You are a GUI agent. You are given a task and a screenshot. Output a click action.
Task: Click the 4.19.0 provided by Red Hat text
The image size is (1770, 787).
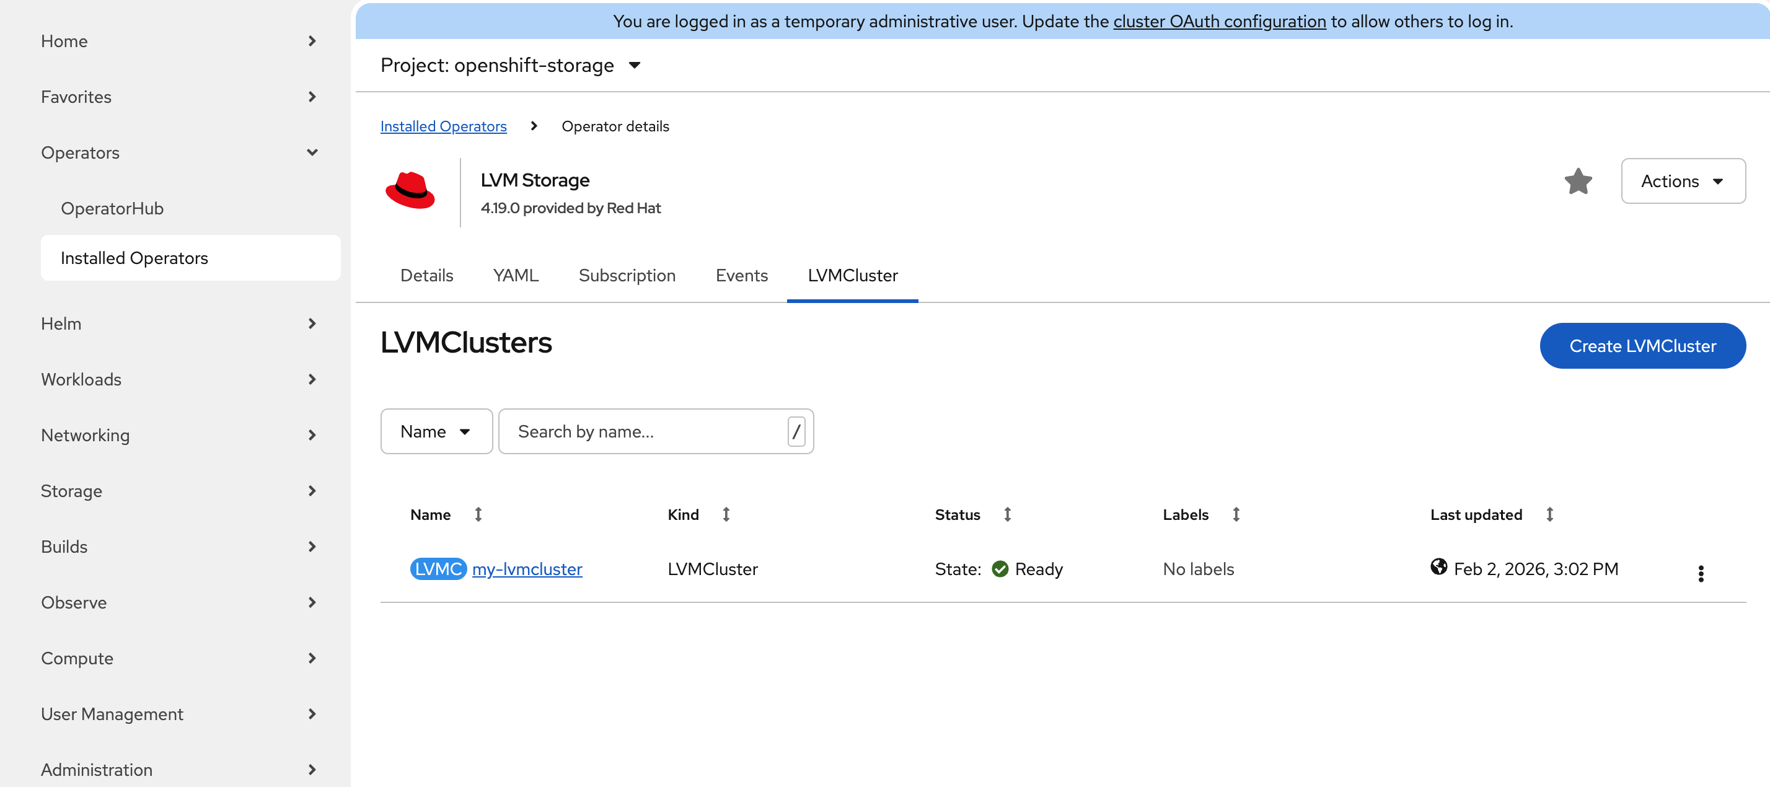(570, 208)
